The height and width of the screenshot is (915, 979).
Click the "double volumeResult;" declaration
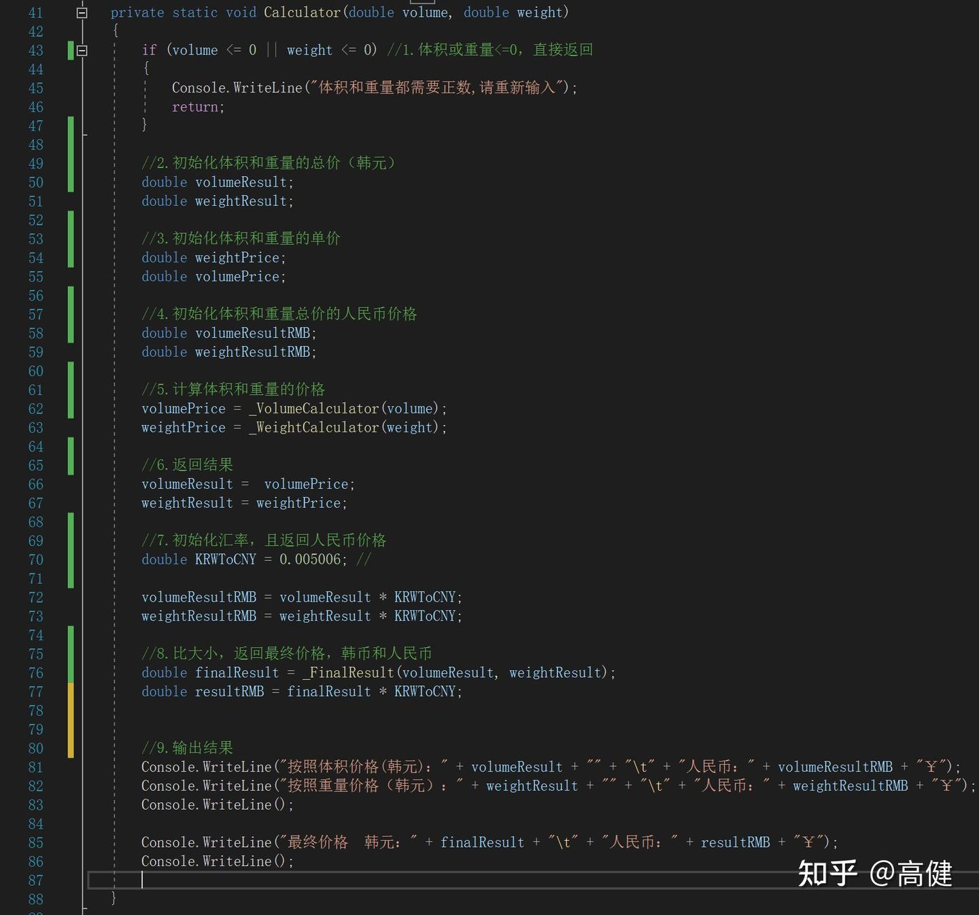pos(218,182)
